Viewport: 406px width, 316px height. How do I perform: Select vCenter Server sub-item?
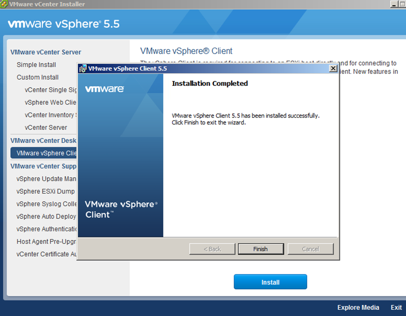click(x=46, y=127)
